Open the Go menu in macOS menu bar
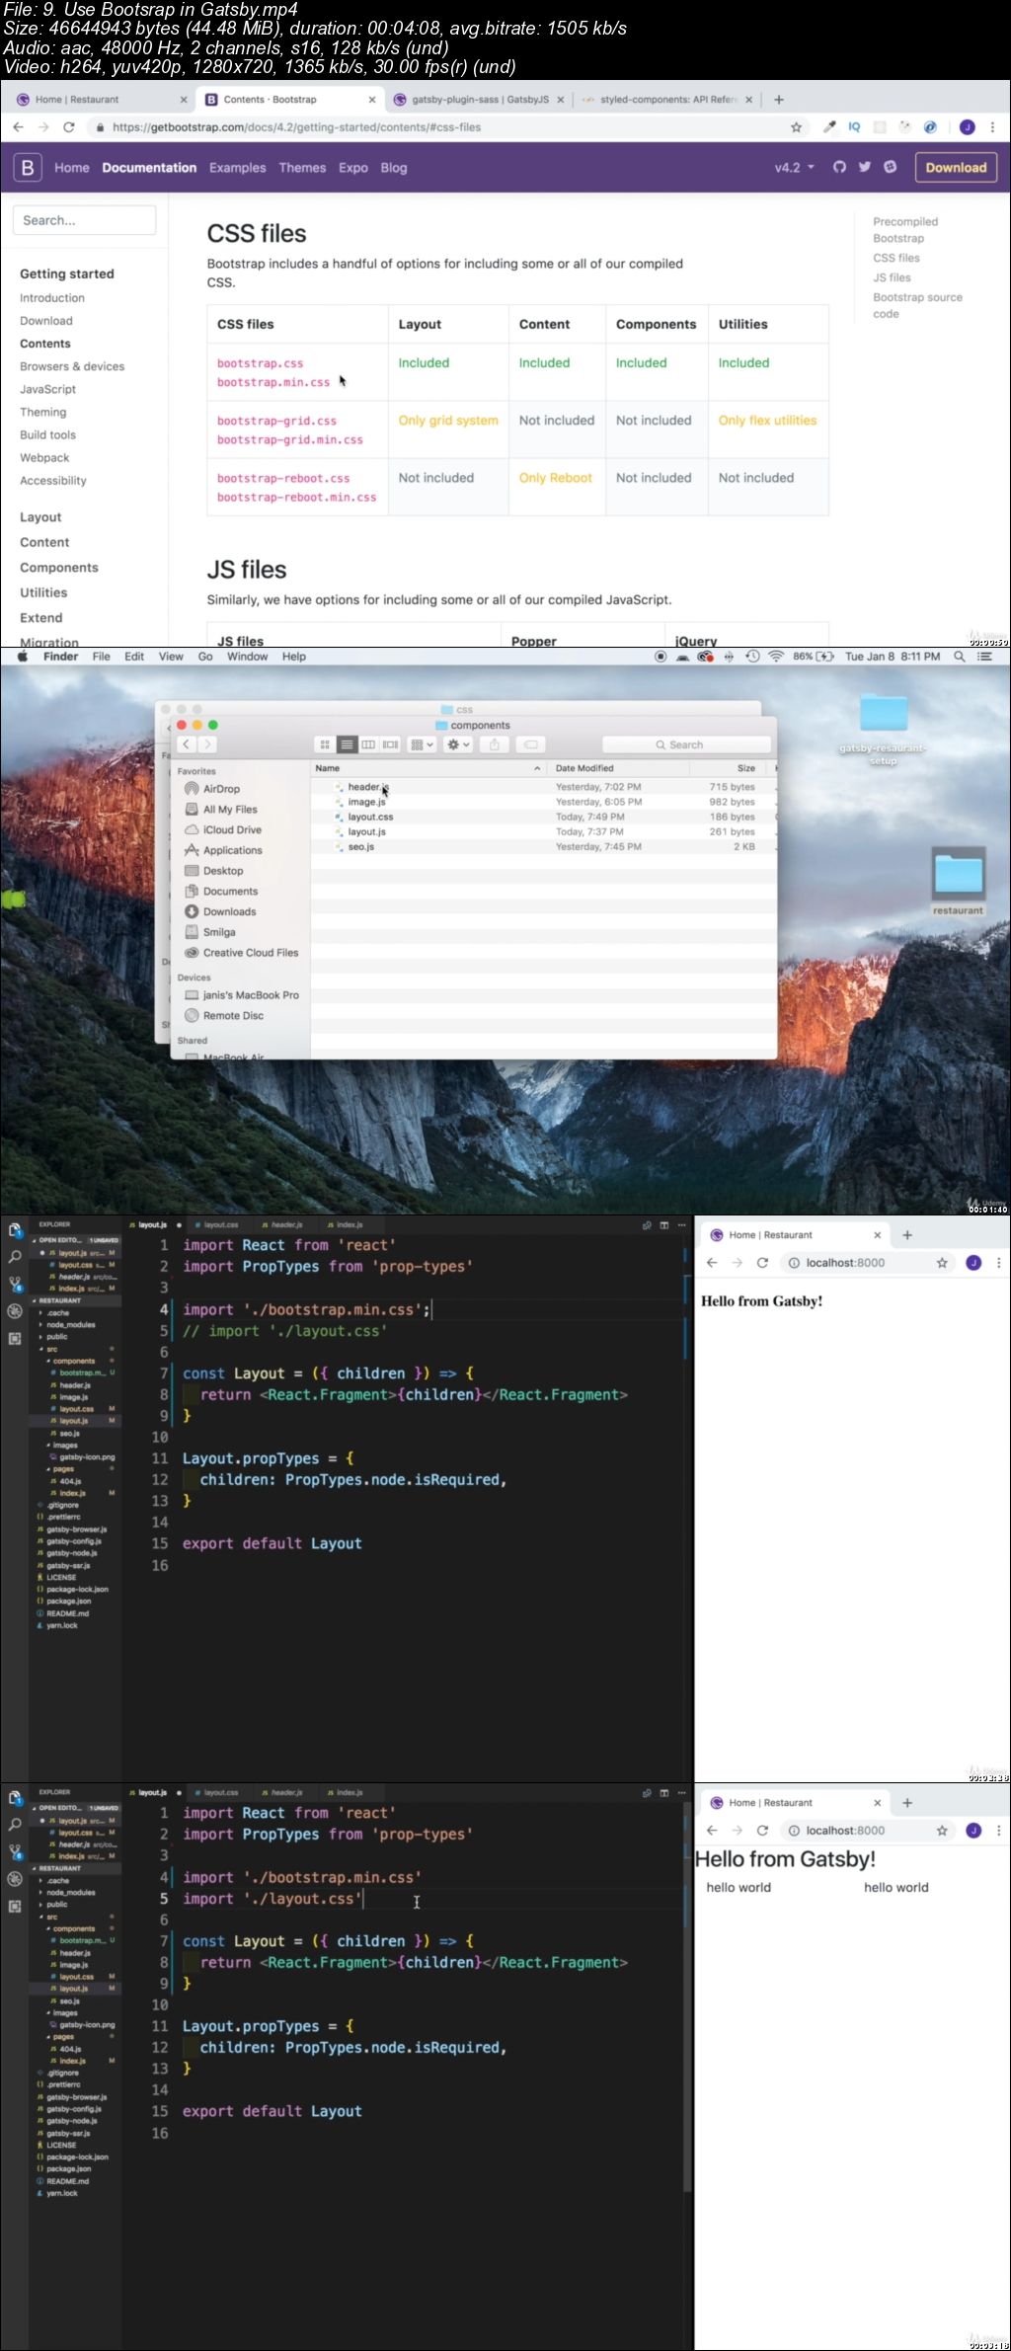Viewport: 1011px width, 2351px height. click(x=205, y=657)
